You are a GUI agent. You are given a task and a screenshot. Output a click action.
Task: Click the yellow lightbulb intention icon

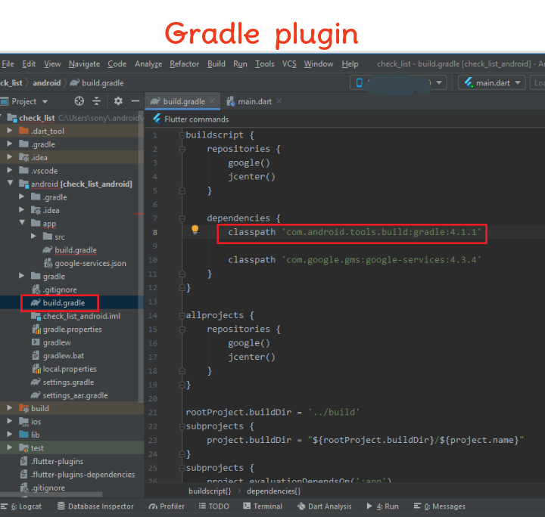coord(195,230)
